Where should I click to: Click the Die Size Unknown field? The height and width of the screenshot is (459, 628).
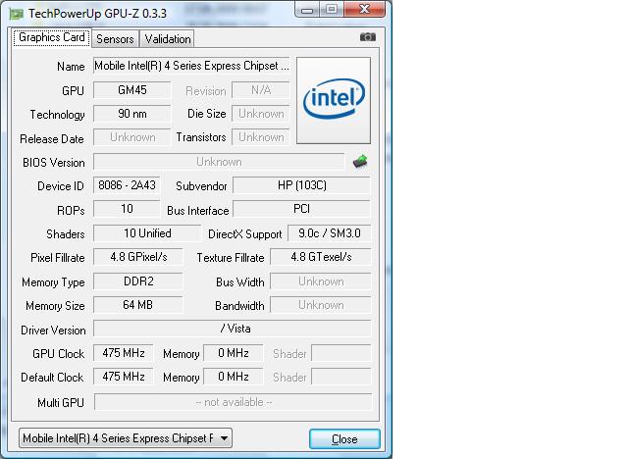coord(261,114)
